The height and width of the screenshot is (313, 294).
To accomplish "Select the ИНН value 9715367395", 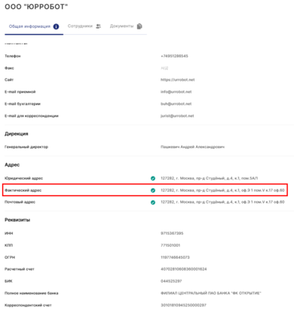I will [172, 233].
